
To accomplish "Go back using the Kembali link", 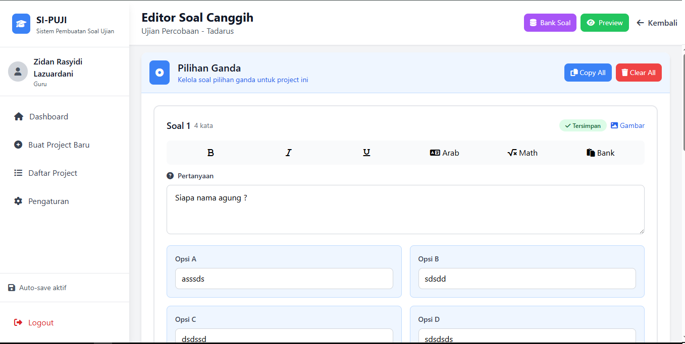I will tap(657, 23).
